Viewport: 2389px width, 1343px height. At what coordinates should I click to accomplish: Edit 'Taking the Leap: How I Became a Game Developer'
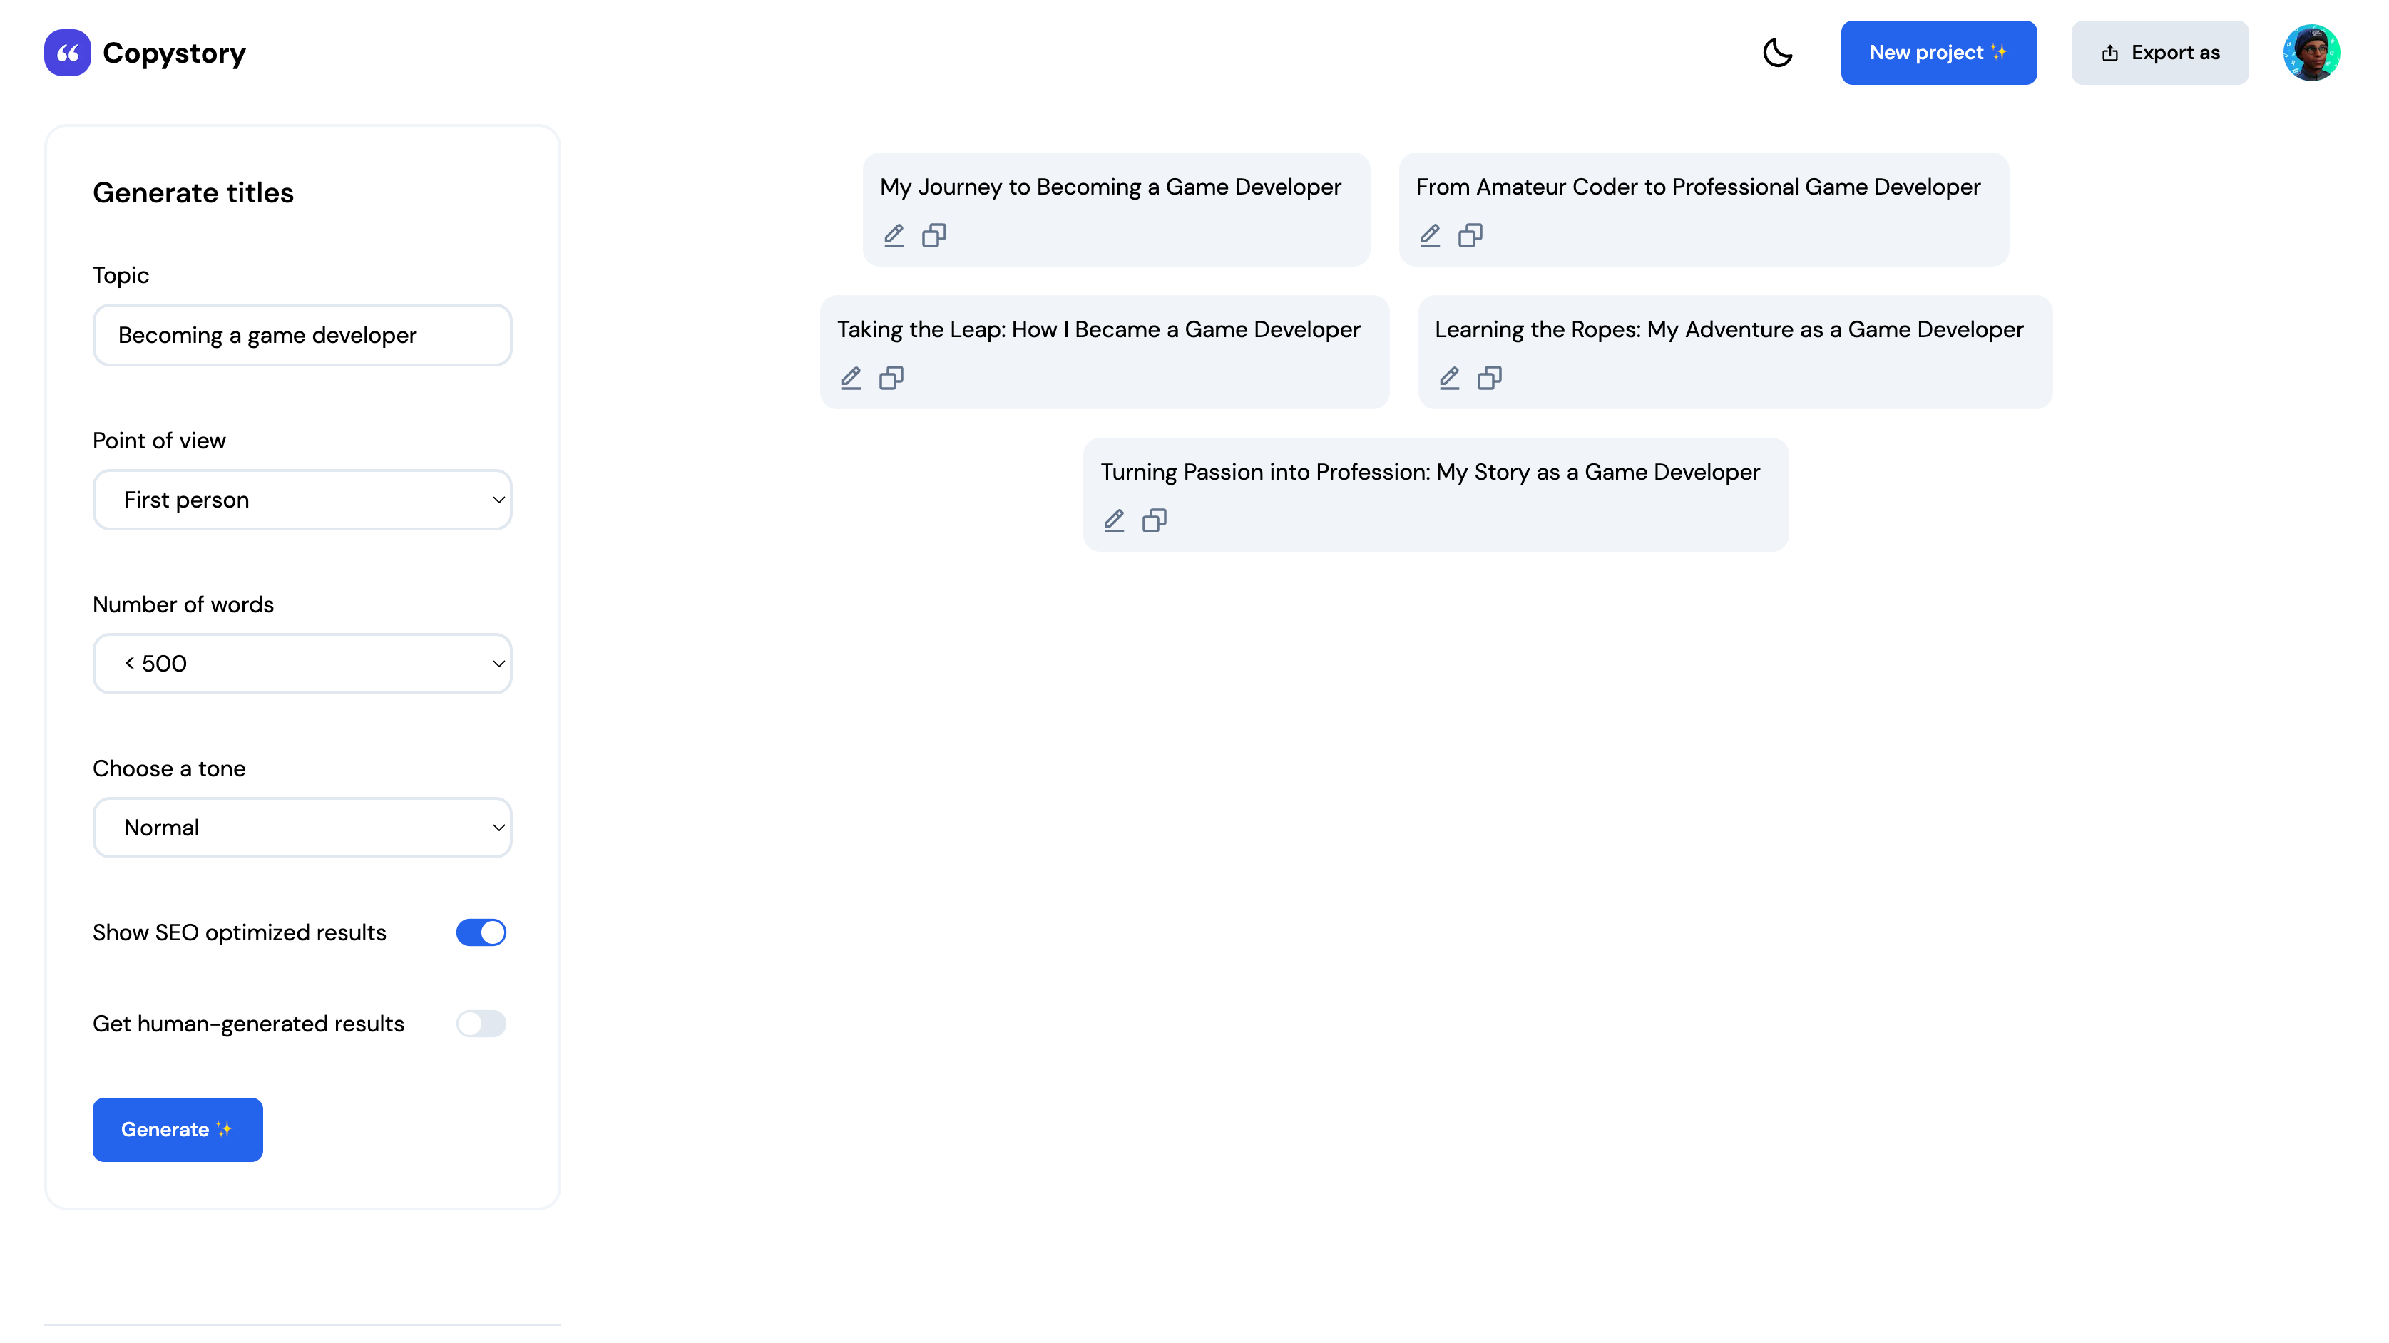click(x=851, y=378)
